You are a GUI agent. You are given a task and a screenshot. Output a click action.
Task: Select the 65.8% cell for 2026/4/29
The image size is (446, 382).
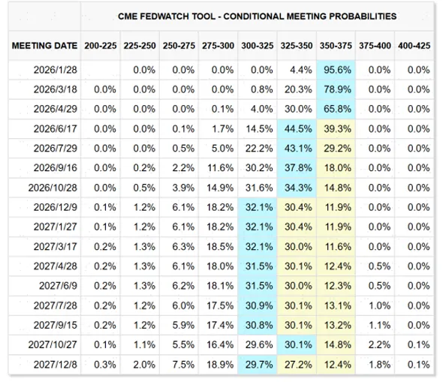point(336,109)
